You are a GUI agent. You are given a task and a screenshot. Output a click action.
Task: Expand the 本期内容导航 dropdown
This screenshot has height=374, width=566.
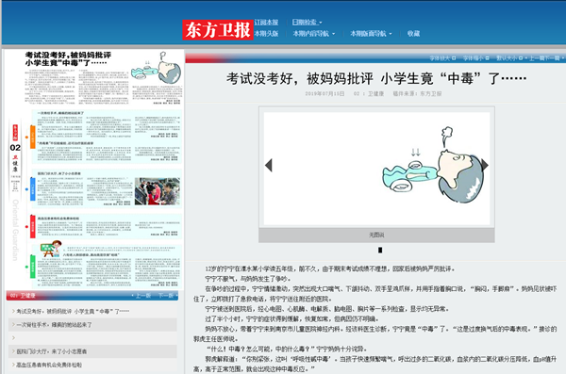click(x=314, y=34)
